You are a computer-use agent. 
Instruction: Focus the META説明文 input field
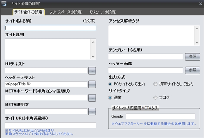[46, 111]
